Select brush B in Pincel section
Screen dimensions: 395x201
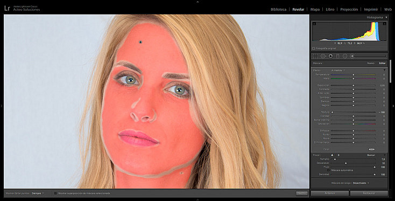pos(338,155)
